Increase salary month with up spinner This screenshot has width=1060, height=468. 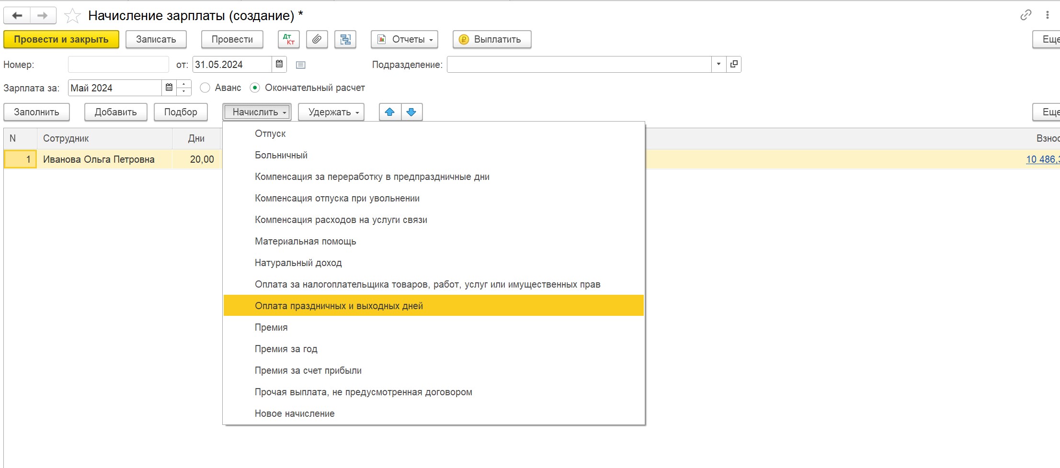pos(184,84)
